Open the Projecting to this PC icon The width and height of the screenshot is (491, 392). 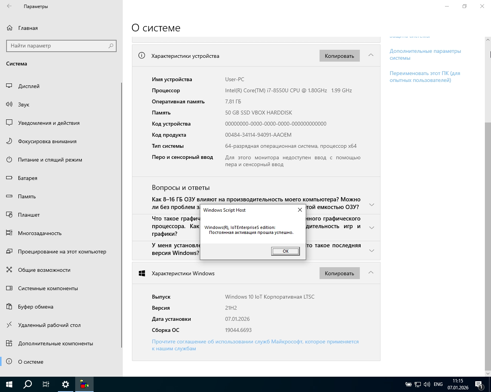coord(10,252)
